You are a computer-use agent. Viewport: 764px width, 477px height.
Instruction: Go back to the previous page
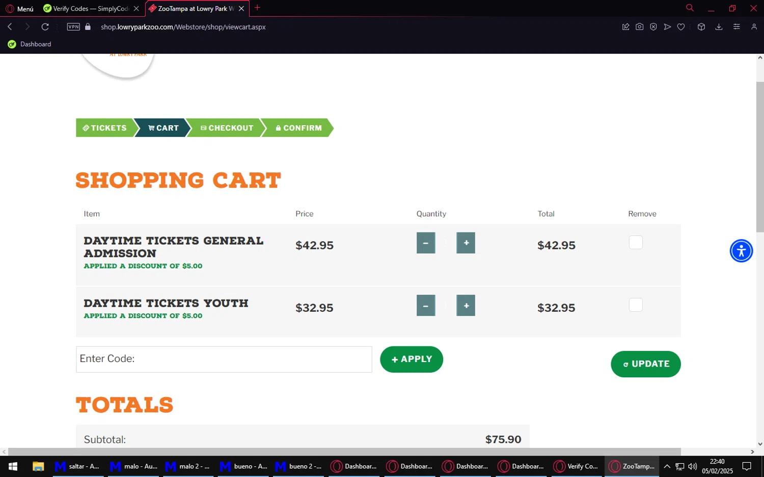[x=10, y=27]
